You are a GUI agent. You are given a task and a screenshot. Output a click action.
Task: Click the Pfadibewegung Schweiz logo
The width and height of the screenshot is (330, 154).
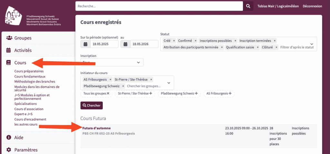14,15
